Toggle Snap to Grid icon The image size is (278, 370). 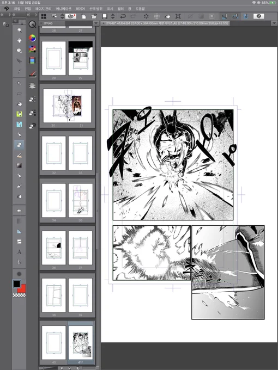tap(246, 16)
